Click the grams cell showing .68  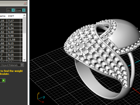3,43
